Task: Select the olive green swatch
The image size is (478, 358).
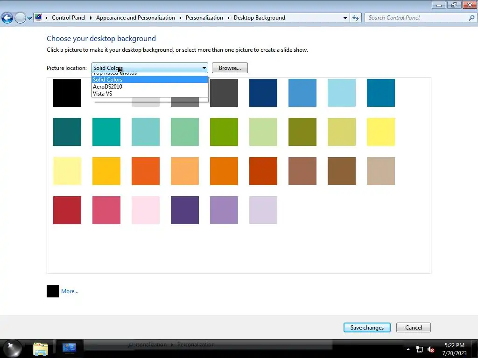Action: coord(302,132)
